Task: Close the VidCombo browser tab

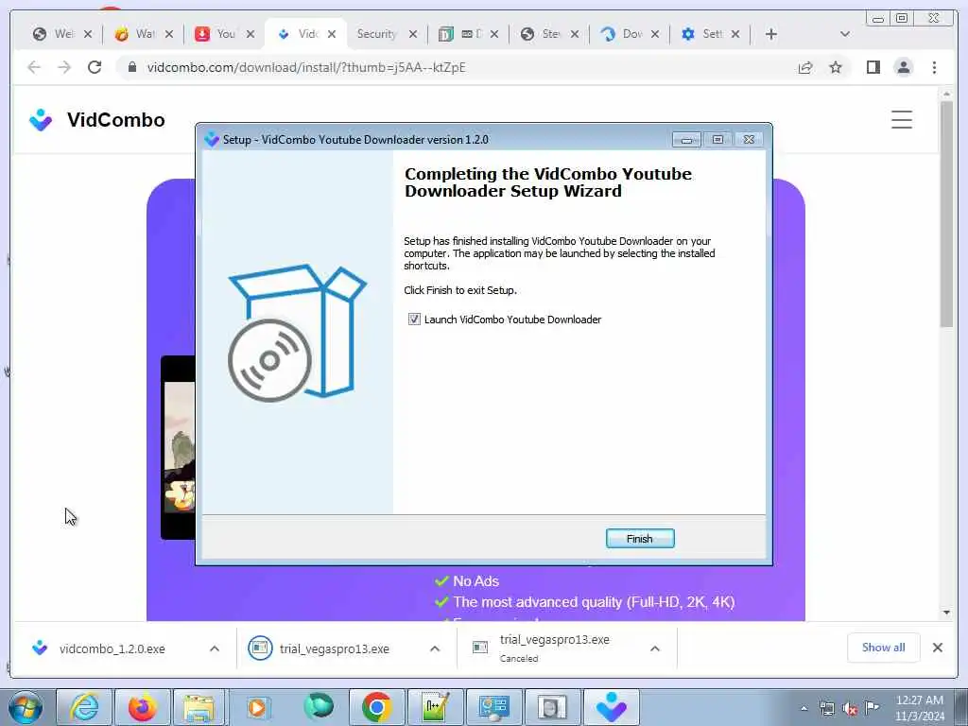Action: [x=332, y=34]
